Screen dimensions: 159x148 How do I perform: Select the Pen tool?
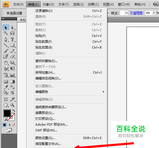pos(6,40)
